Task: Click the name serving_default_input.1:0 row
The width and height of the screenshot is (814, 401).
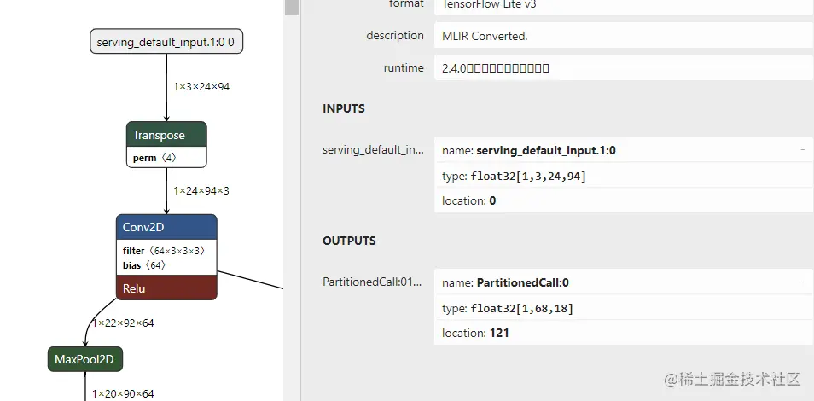Action: (624, 151)
